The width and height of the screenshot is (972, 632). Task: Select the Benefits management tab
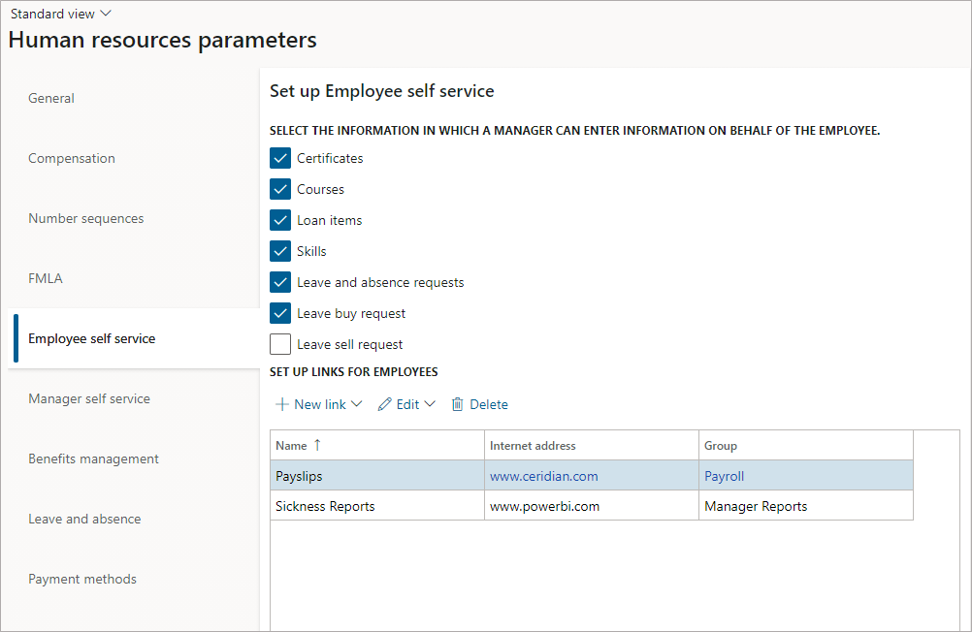[93, 458]
